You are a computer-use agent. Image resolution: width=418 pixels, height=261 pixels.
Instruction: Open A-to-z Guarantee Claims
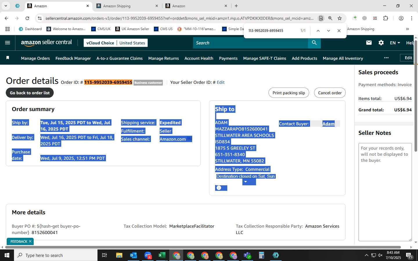(120, 58)
